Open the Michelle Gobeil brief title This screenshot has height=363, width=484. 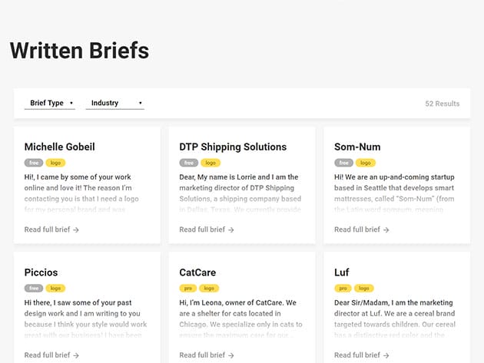tap(60, 147)
